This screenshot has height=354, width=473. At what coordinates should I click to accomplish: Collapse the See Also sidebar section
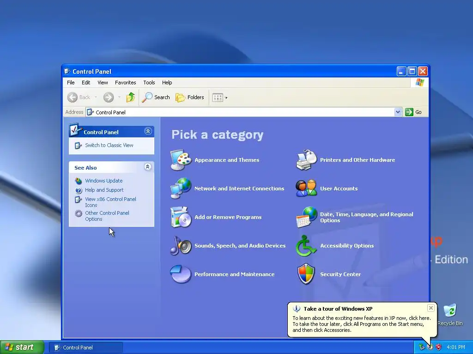coord(147,167)
